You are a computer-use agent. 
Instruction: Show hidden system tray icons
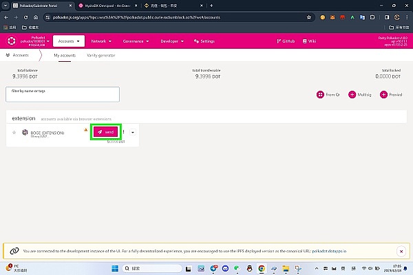click(x=317, y=268)
